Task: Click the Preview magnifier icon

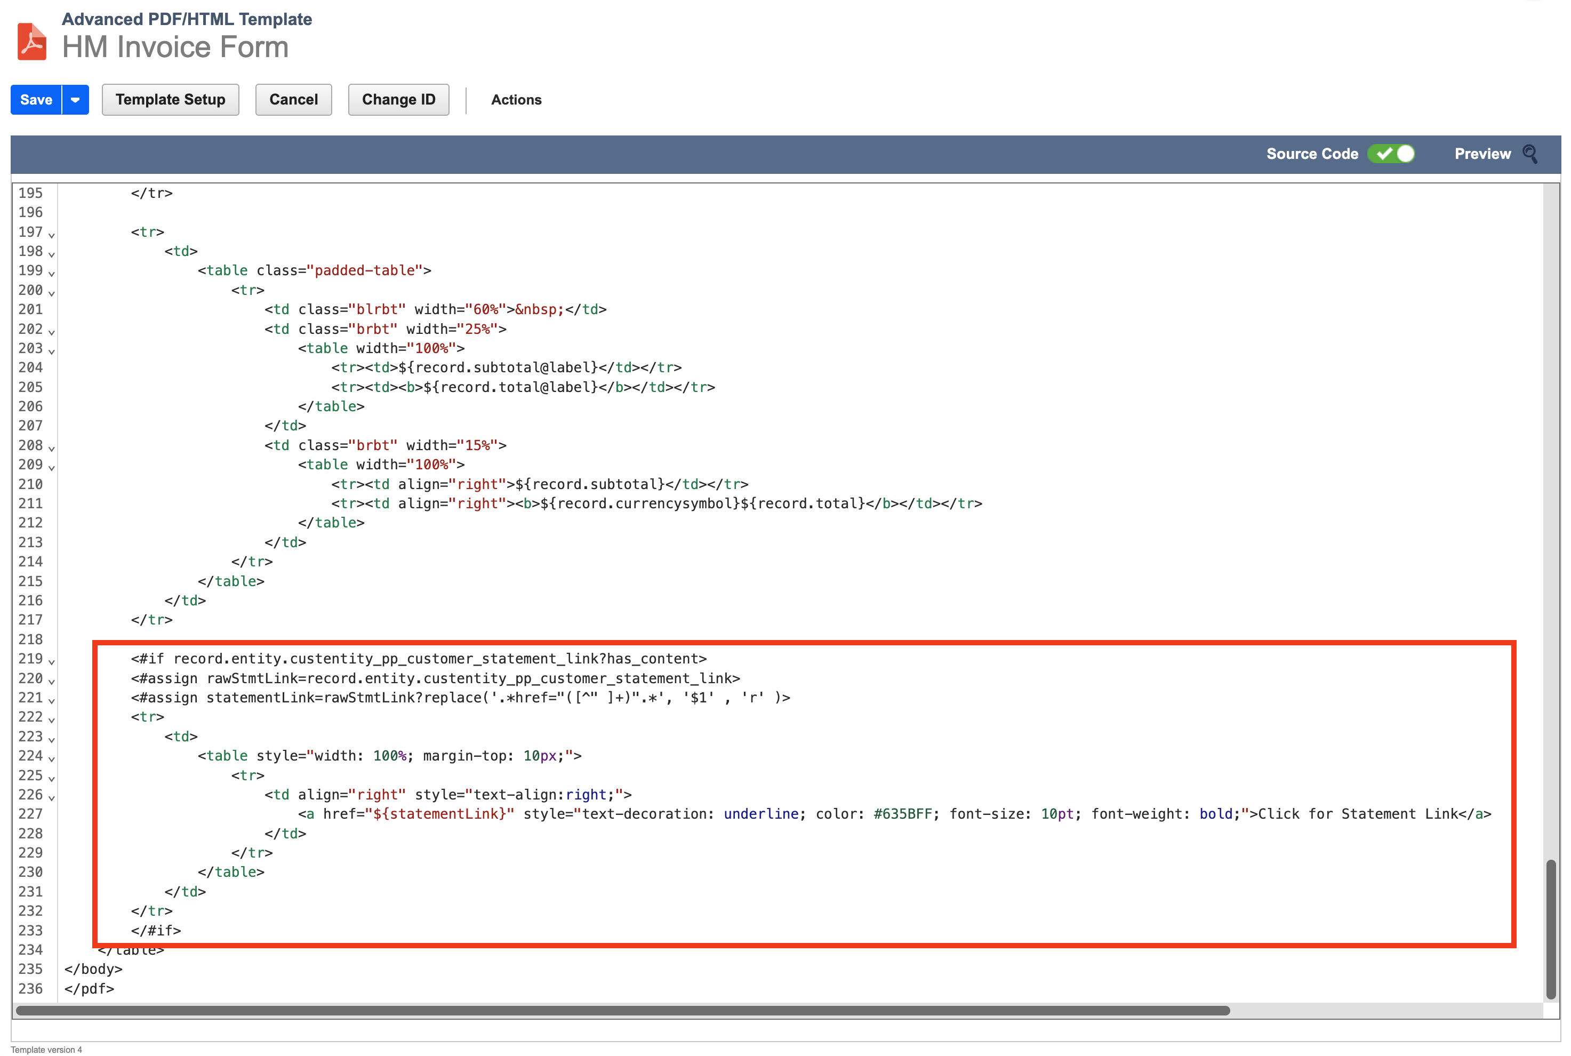Action: click(x=1529, y=154)
